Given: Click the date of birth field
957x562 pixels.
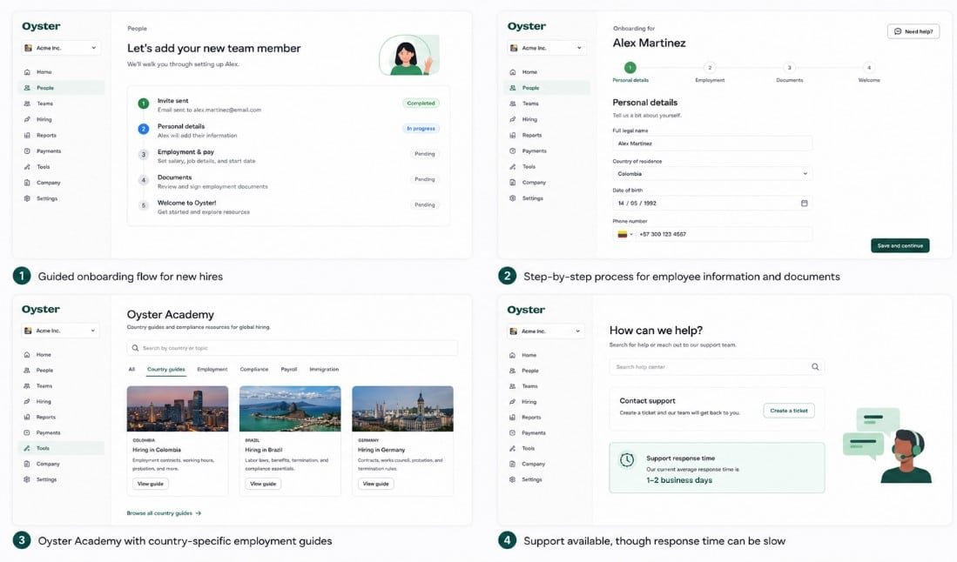Looking at the screenshot, I should [712, 203].
